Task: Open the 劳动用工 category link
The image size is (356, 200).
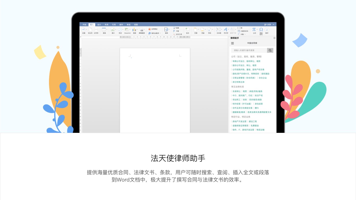Action: (x=236, y=100)
